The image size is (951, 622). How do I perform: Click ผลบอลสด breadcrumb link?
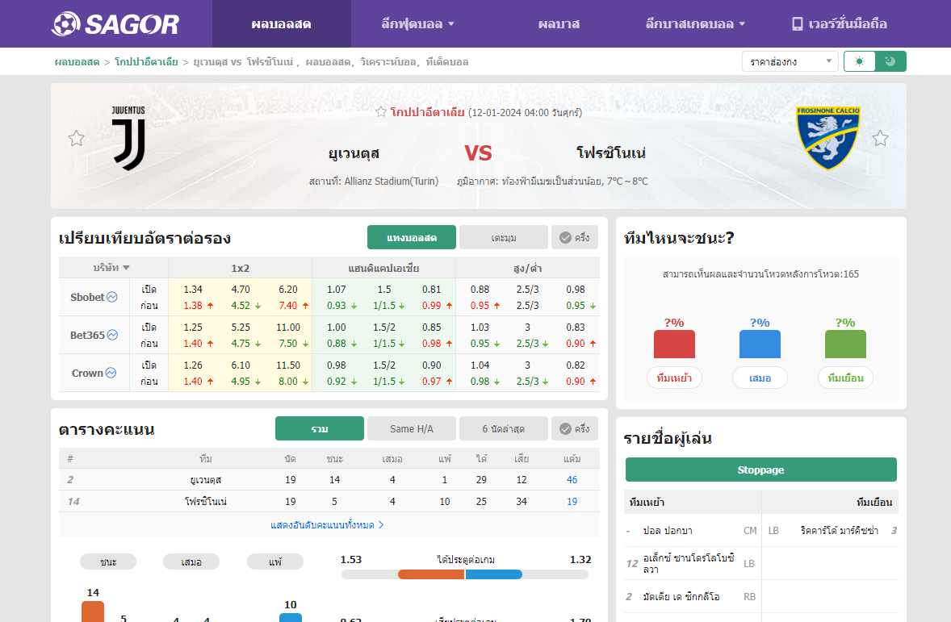click(x=77, y=62)
